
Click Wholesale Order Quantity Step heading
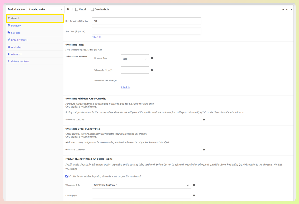click(x=83, y=129)
